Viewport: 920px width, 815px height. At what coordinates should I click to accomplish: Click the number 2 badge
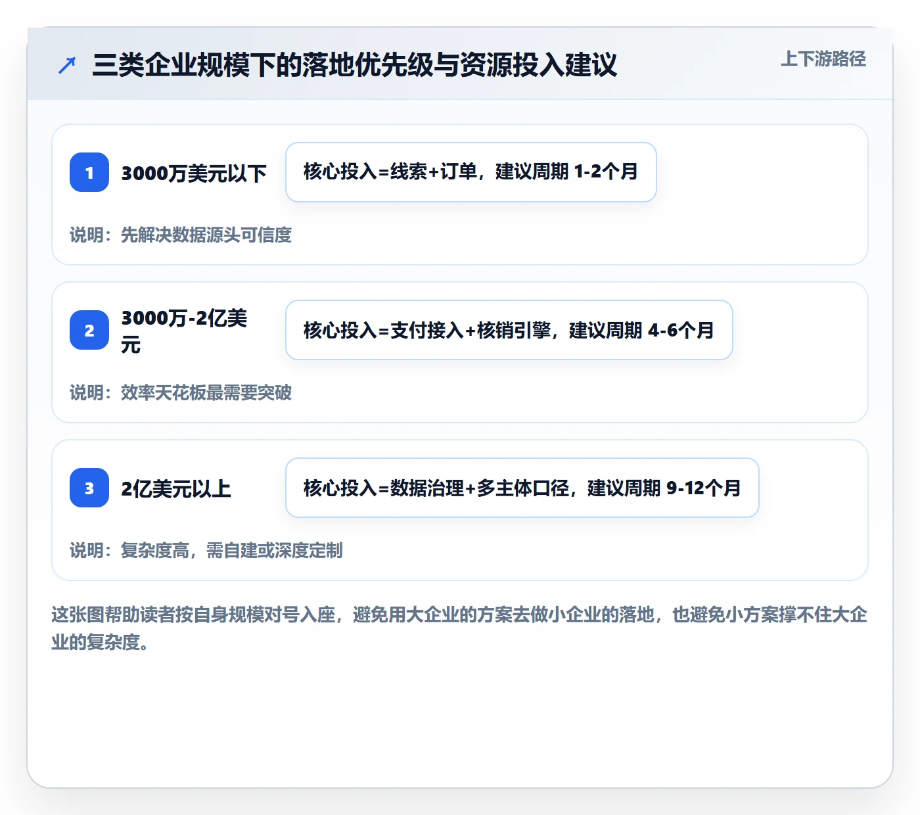point(89,330)
